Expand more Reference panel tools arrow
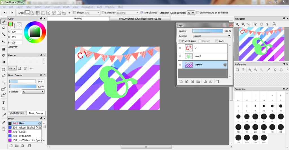Viewport: 289px width, 150px height. coord(287,70)
